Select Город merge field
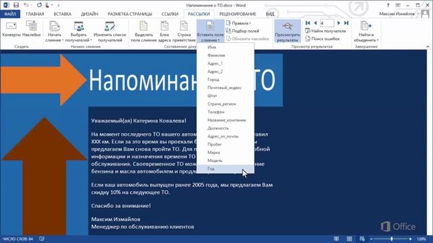Screen dimensions: 433x243 pos(225,80)
